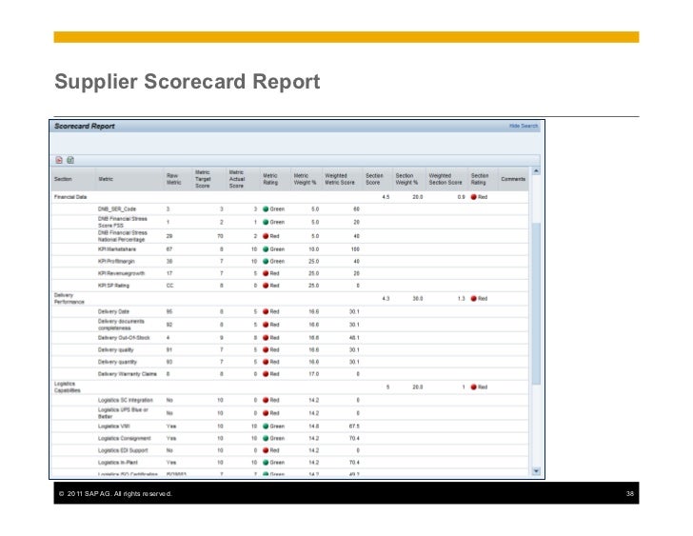693x536 pixels.
Task: Click the red rating icon for KPI:SP Rating
Action: tap(266, 286)
